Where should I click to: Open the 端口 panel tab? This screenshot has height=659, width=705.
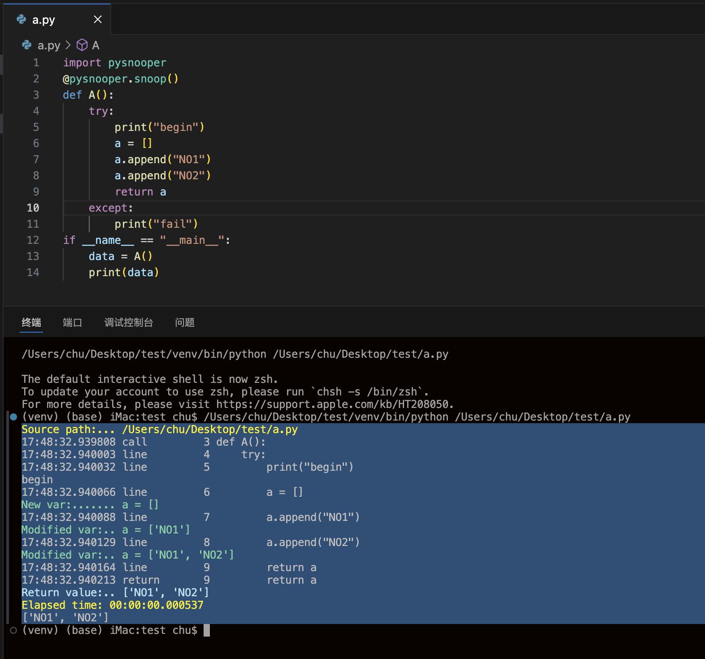(72, 322)
